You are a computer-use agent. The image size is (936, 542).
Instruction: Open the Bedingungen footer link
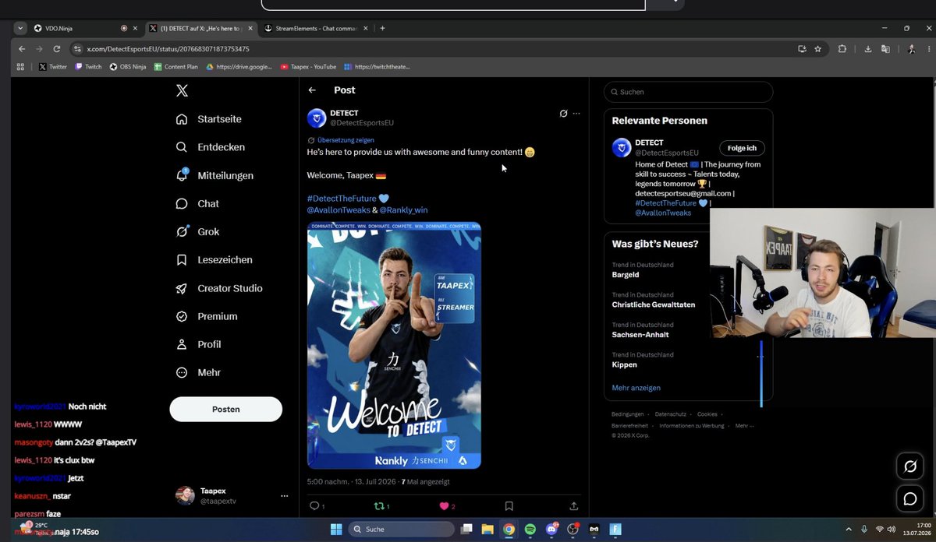[x=627, y=414]
